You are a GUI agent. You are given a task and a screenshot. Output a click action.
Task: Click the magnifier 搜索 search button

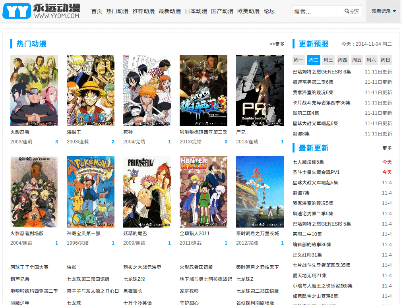(x=352, y=12)
